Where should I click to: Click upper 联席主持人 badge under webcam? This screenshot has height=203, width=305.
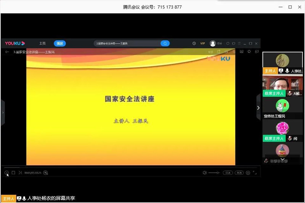pos(274,93)
